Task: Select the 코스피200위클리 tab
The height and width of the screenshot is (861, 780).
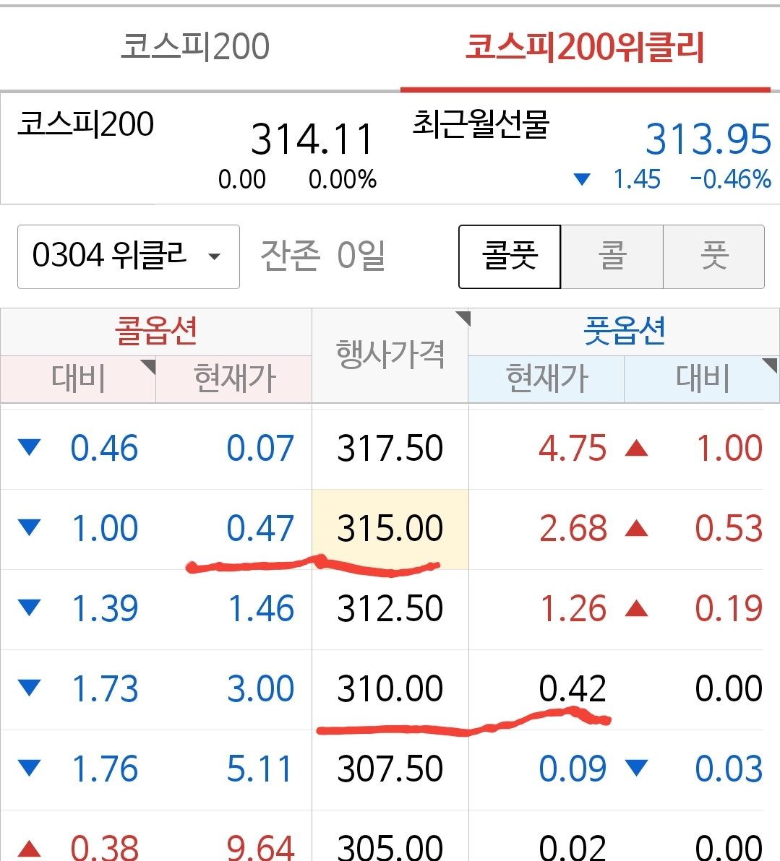Action: click(584, 48)
